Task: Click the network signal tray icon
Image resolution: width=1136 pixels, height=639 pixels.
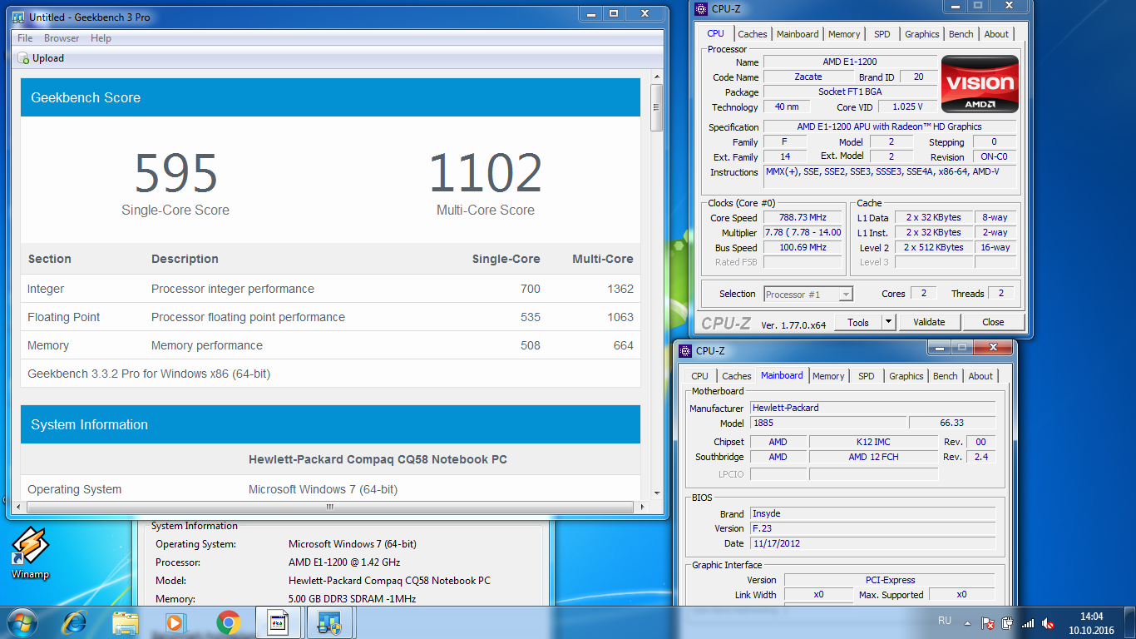Action: click(1028, 622)
